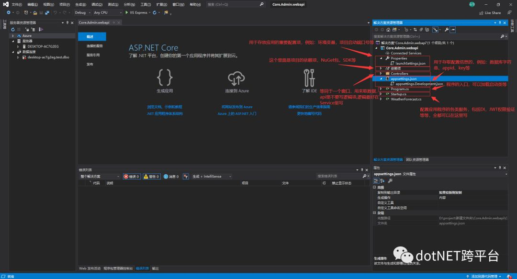The image size is (517, 279).
Task: Click the 更快地编写代码 link
Action: coord(309,113)
